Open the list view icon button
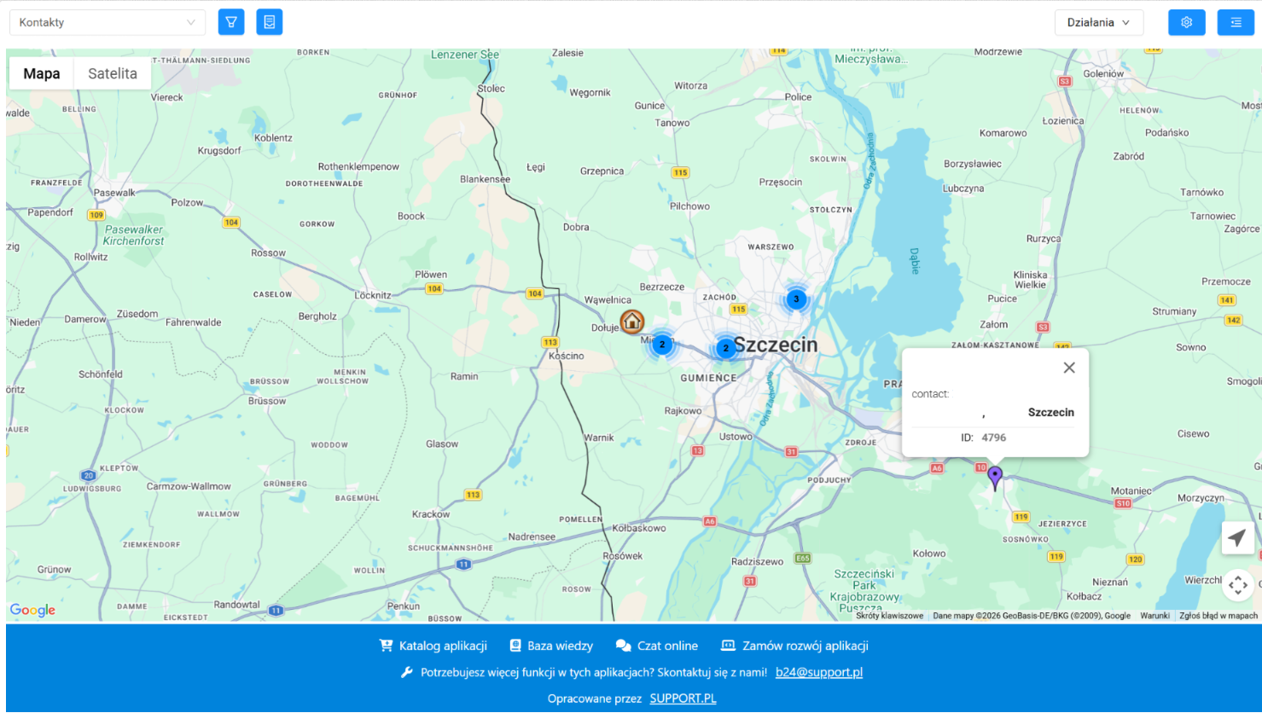This screenshot has height=713, width=1262. coord(270,22)
